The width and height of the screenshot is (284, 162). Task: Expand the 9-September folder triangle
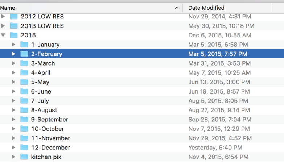13,119
